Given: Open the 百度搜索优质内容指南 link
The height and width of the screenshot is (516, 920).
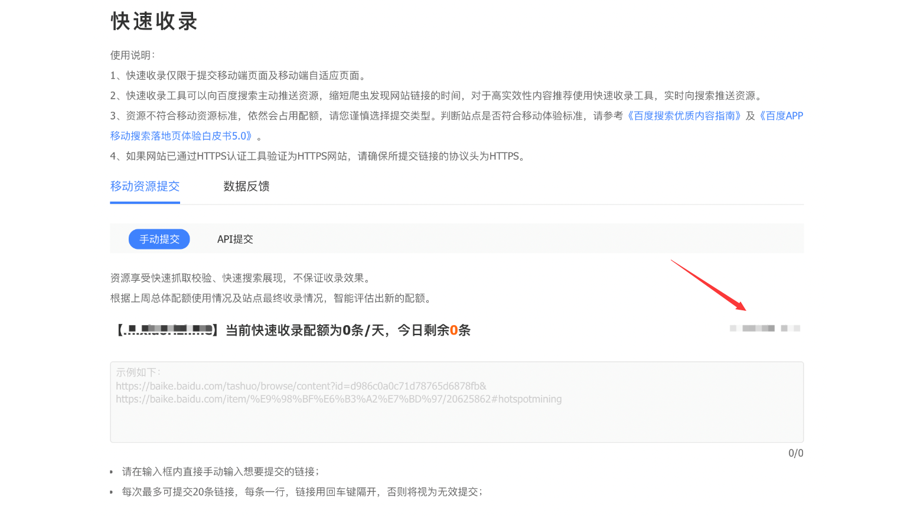Looking at the screenshot, I should (685, 115).
